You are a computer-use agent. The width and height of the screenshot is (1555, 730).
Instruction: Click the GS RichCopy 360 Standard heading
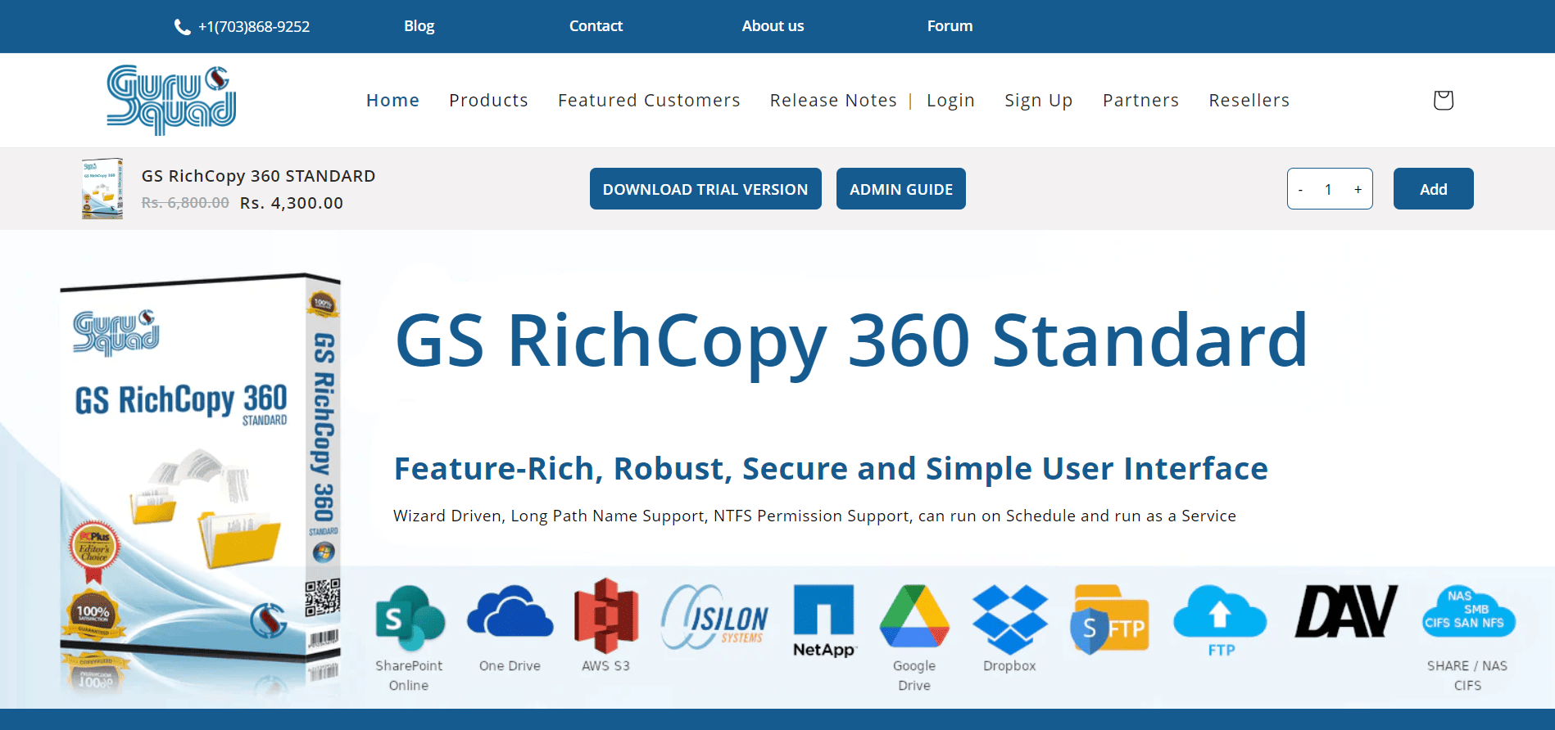pos(851,342)
